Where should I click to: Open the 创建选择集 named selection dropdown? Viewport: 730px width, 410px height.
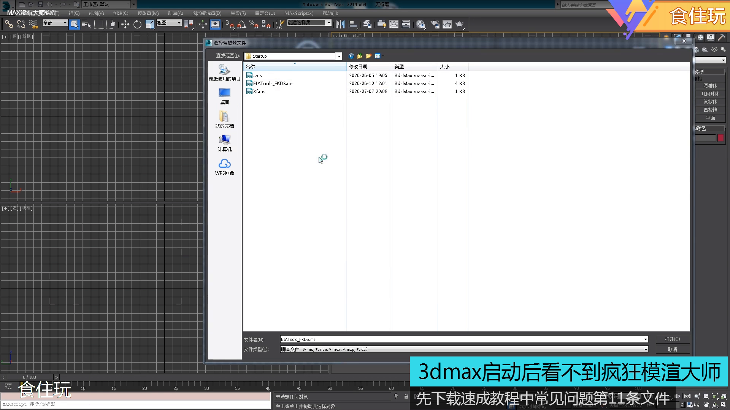[309, 23]
